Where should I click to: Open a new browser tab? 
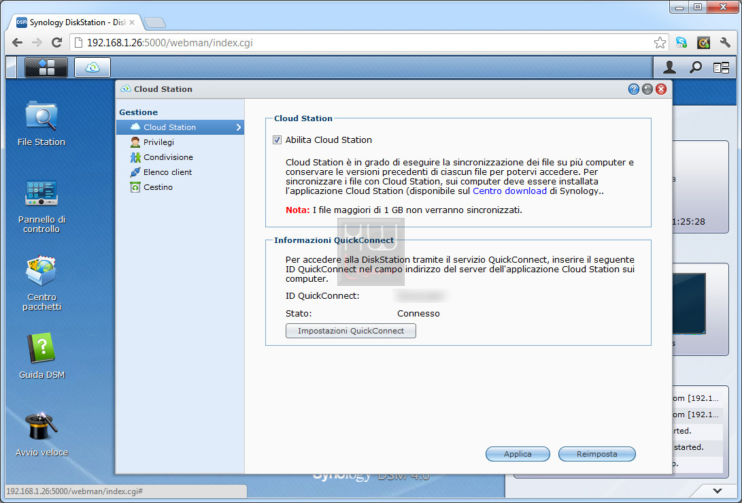pos(155,22)
